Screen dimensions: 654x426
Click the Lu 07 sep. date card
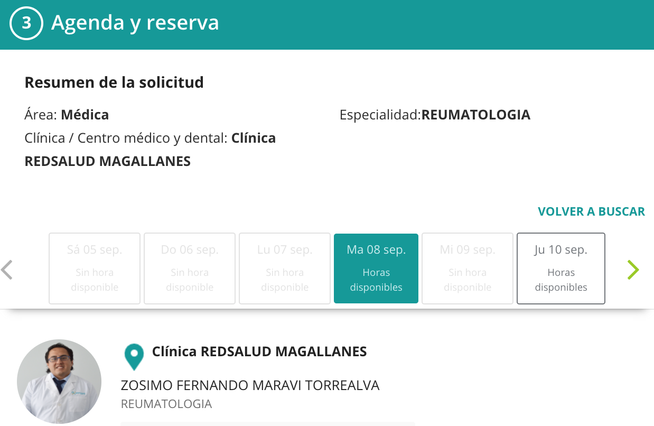(285, 268)
